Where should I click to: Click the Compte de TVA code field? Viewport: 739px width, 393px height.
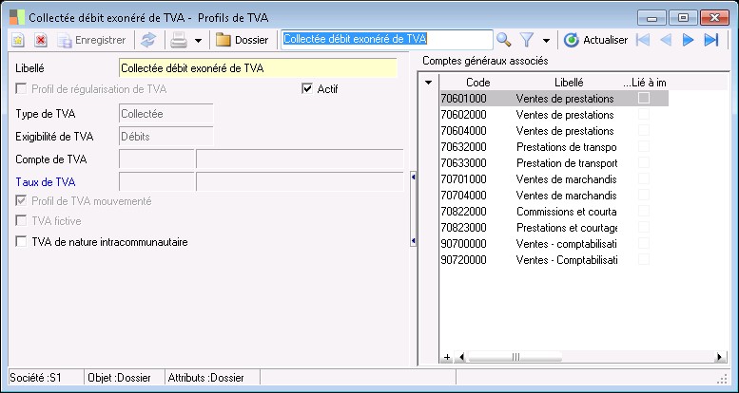157,159
